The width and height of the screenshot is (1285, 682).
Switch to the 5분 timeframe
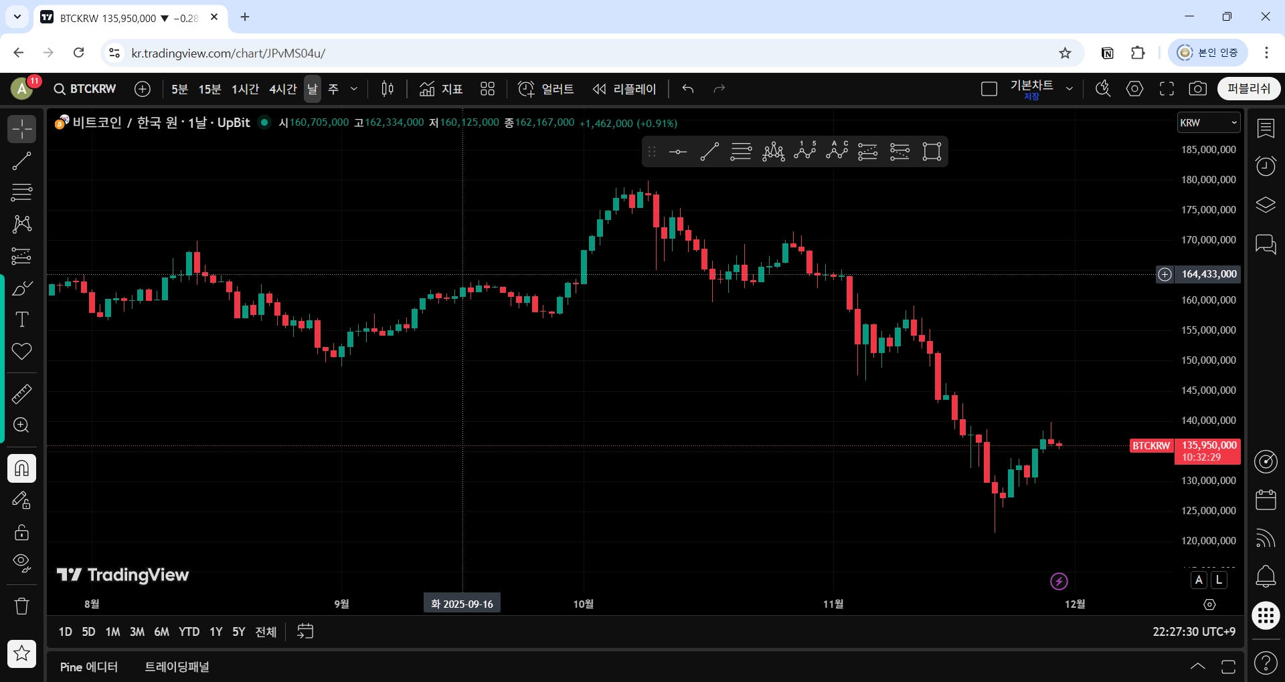[x=179, y=89]
